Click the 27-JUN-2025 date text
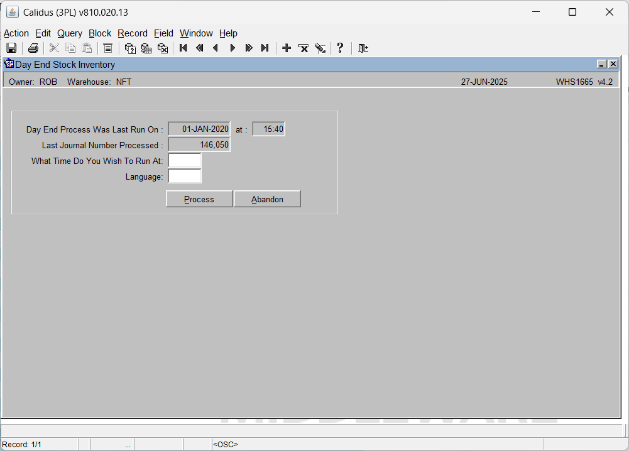The width and height of the screenshot is (629, 451). click(x=484, y=82)
